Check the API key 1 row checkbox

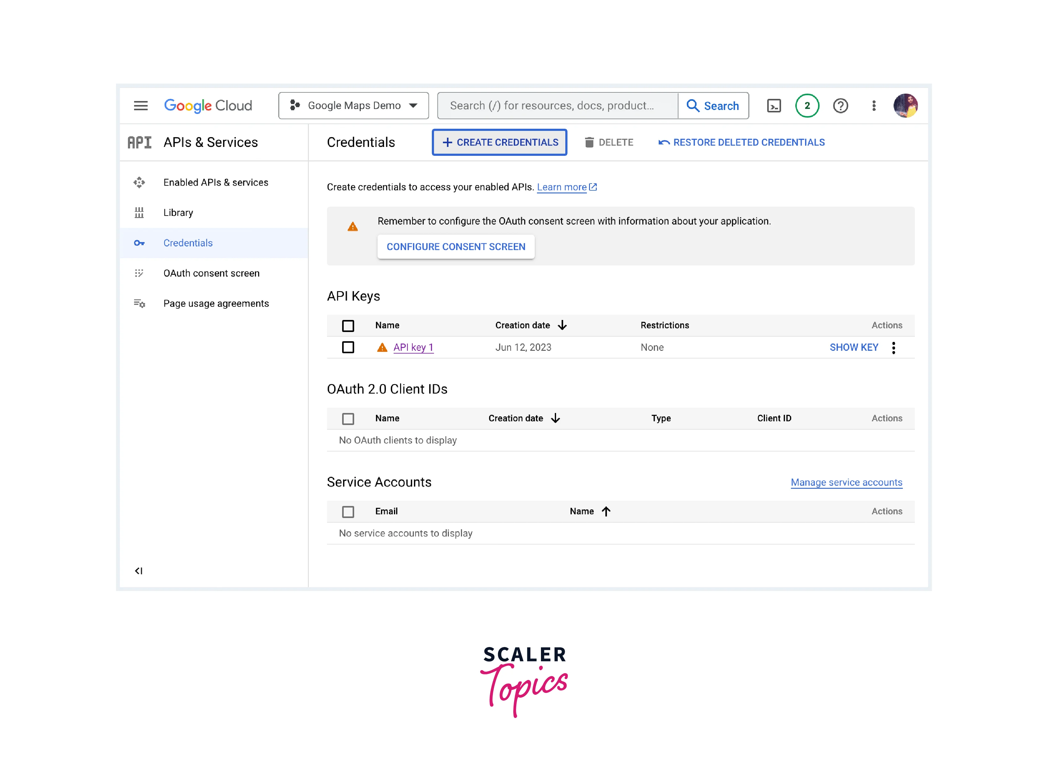click(x=348, y=348)
